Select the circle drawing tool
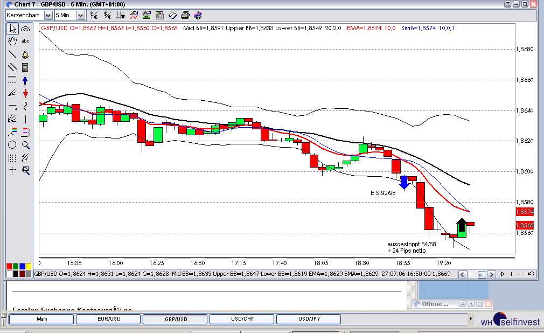544x333 pixels. coord(12,145)
